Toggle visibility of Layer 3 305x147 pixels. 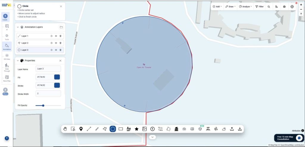56,50
